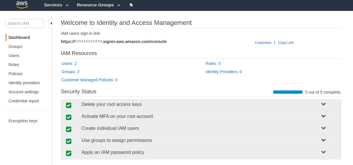353x165 pixels.
Task: Click green check next to Create individual IAM users
Action: pos(69,129)
